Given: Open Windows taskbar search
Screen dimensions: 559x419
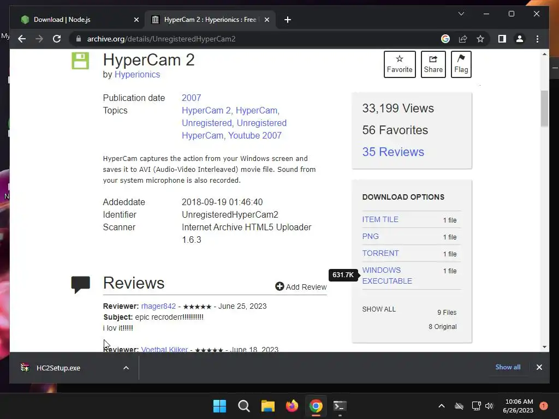Looking at the screenshot, I should (x=244, y=406).
